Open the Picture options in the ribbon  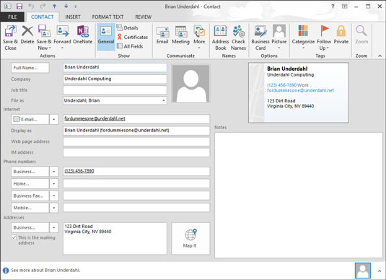[279, 37]
